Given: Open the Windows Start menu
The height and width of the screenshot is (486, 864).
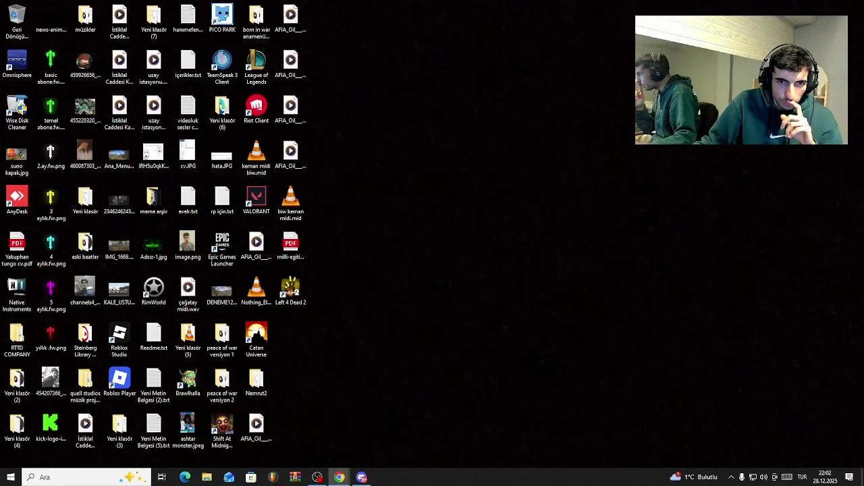Looking at the screenshot, I should [x=10, y=477].
